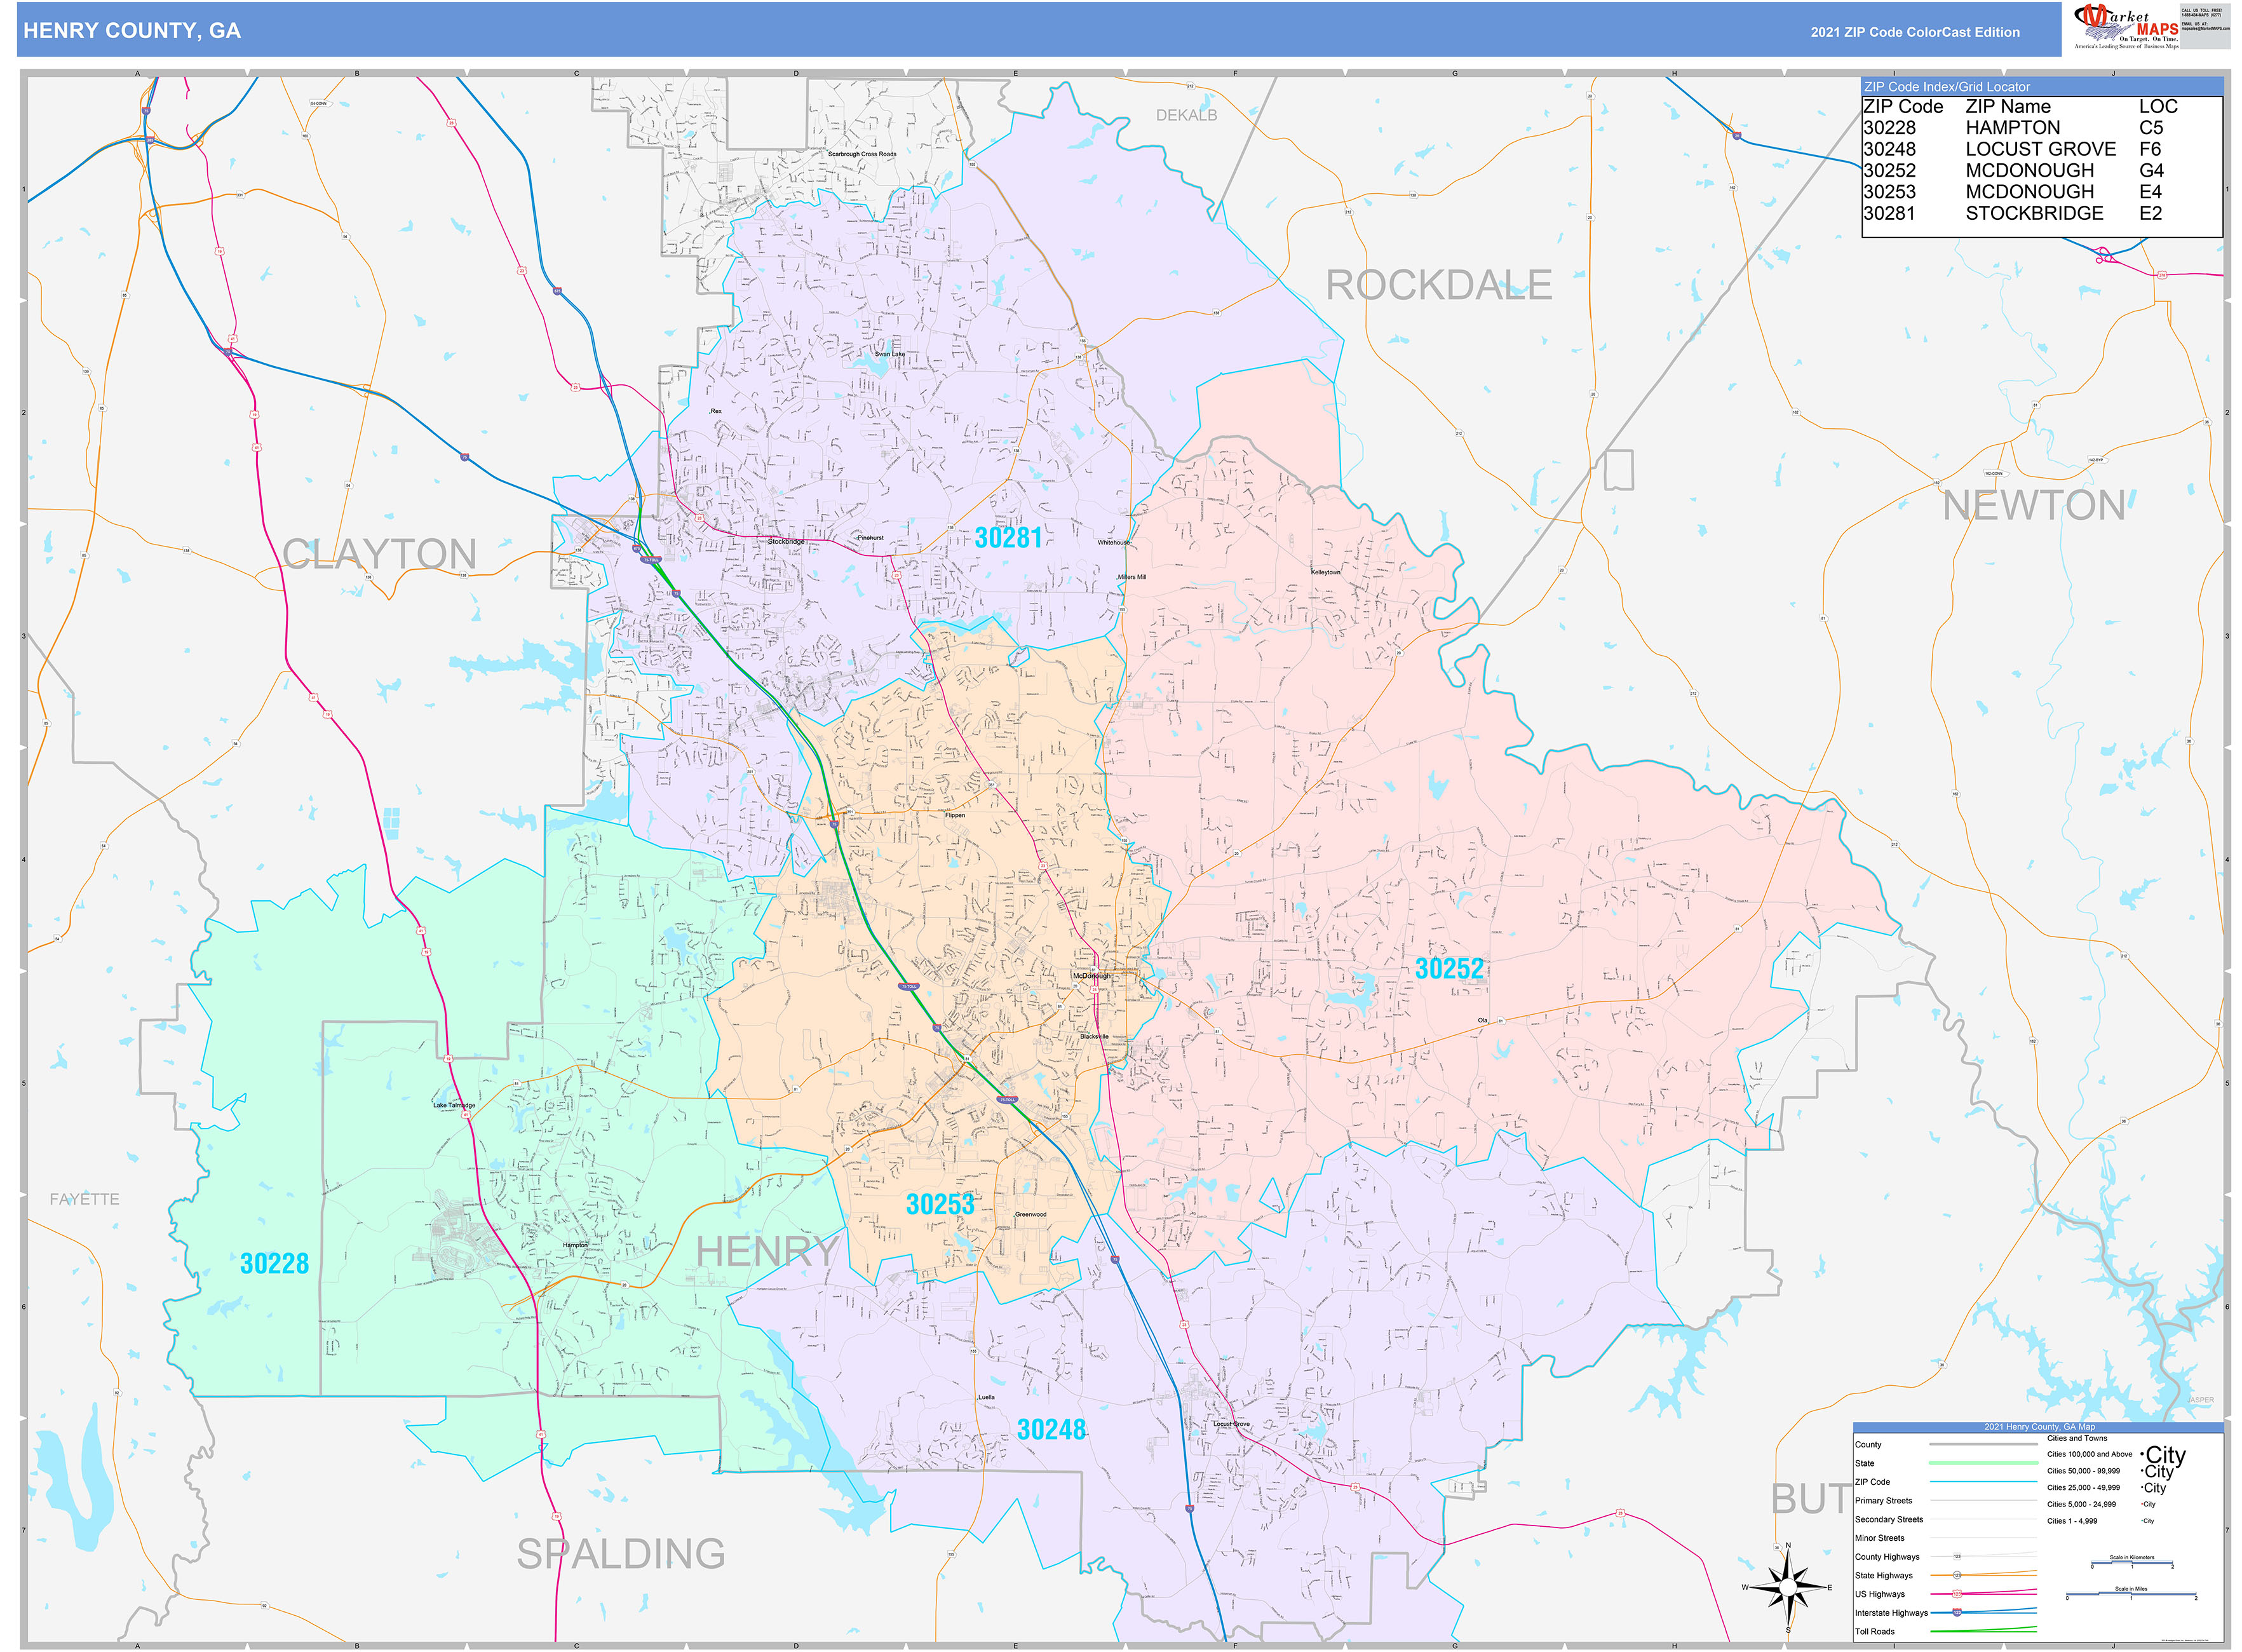The width and height of the screenshot is (2242, 1652).
Task: Click the NEWTON county label
Action: 2033,506
